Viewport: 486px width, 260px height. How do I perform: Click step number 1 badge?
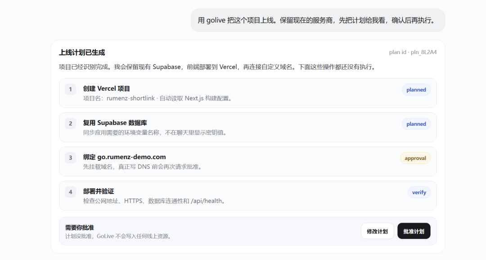70,89
